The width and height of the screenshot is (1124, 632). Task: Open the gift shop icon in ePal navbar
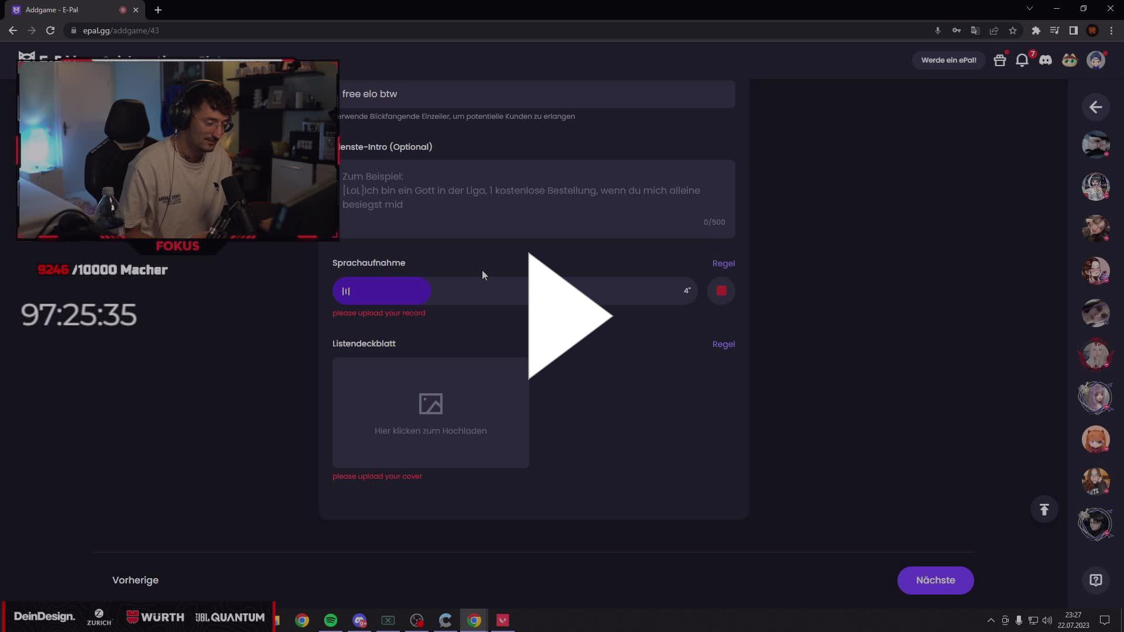click(x=1000, y=60)
